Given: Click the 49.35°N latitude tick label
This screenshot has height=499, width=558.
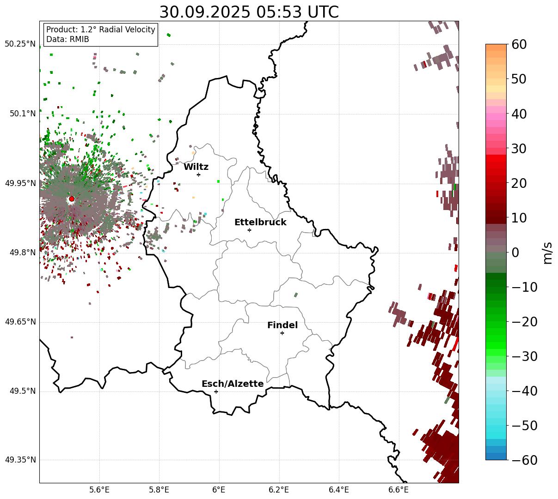Looking at the screenshot, I should pos(20,460).
